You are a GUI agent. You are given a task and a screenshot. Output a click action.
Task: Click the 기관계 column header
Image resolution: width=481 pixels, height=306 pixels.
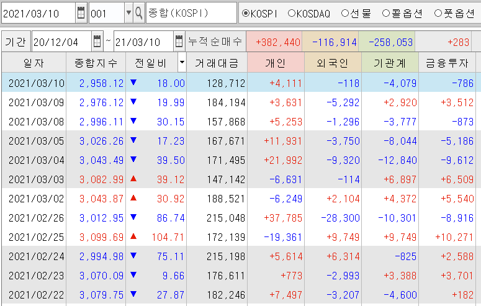click(390, 62)
